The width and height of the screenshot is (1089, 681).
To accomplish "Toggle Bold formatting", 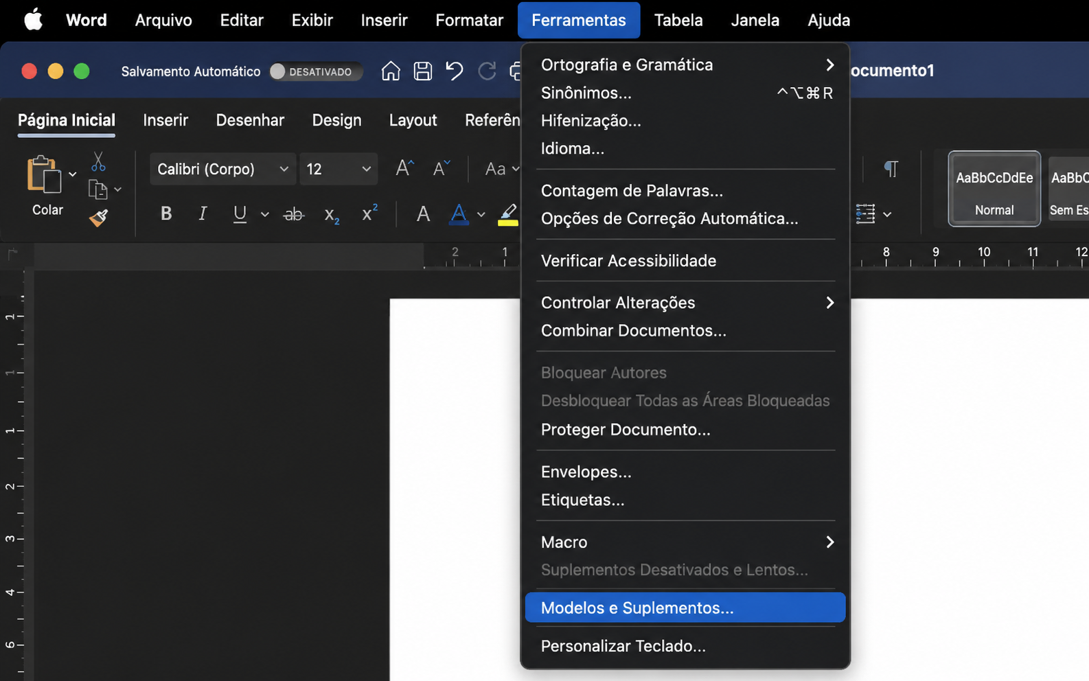I will [x=166, y=213].
